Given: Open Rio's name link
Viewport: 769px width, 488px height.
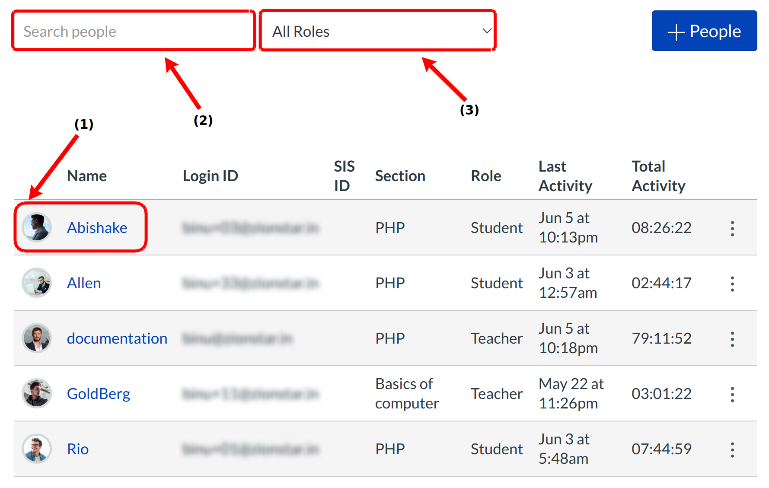Looking at the screenshot, I should [x=78, y=449].
